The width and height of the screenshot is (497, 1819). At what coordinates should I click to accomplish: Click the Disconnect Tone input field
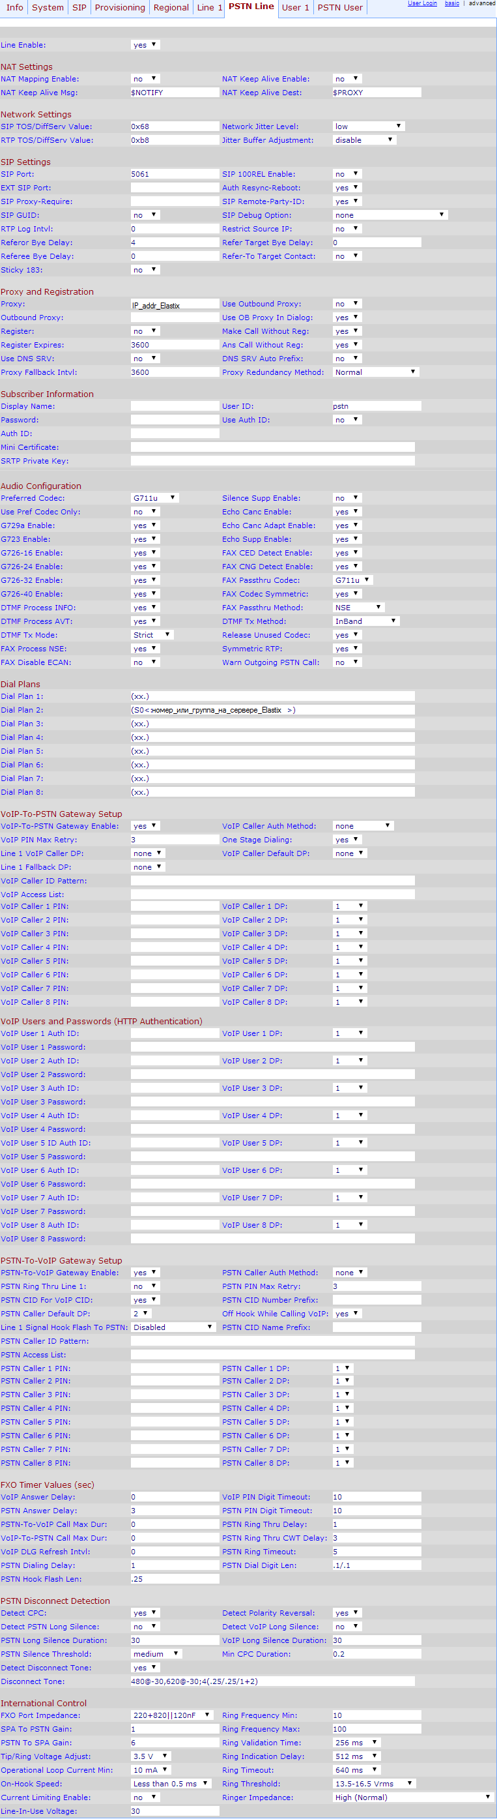click(272, 1681)
